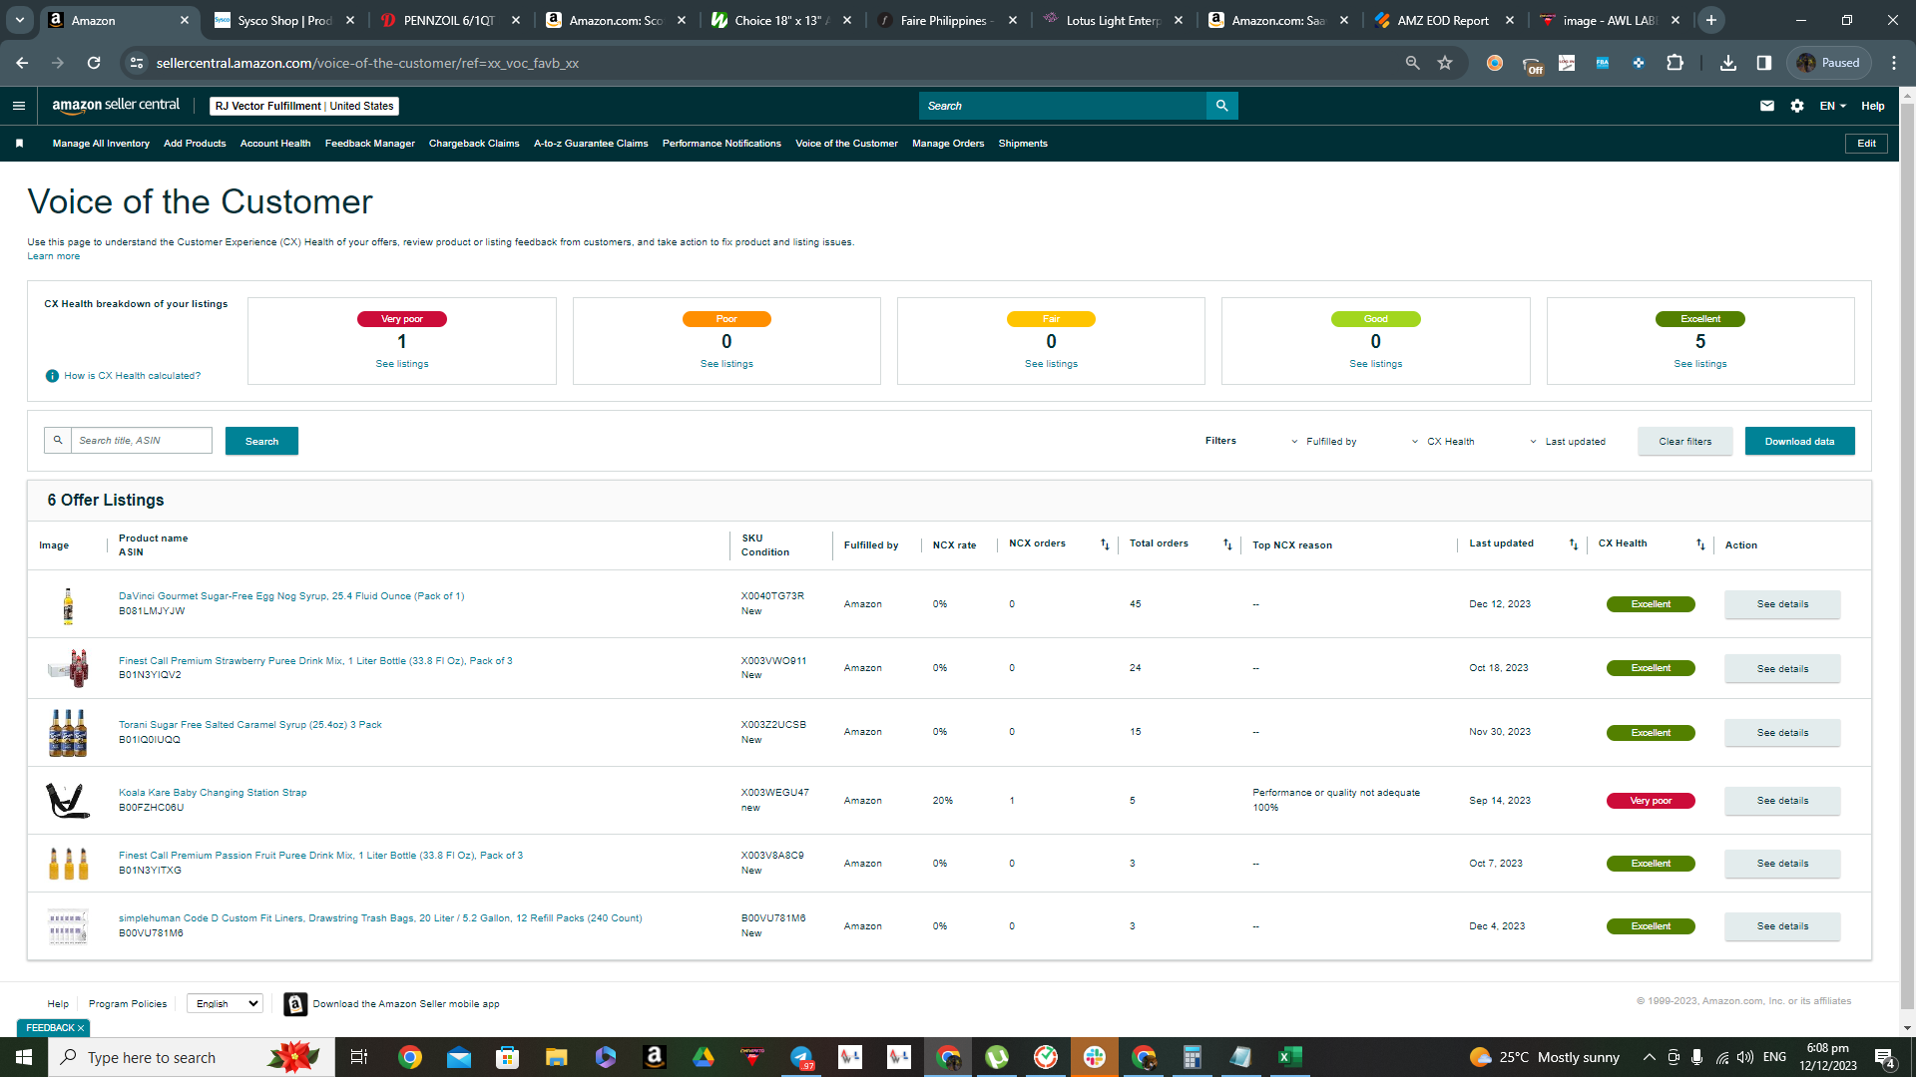Open the settings gear icon
This screenshot has height=1077, width=1916.
click(1797, 106)
